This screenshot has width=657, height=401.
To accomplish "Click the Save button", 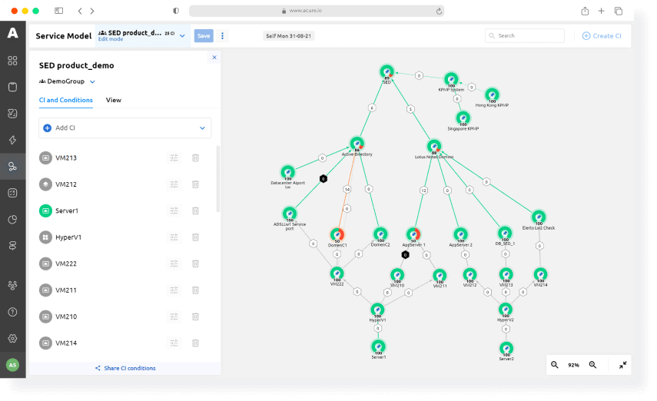I will click(204, 36).
